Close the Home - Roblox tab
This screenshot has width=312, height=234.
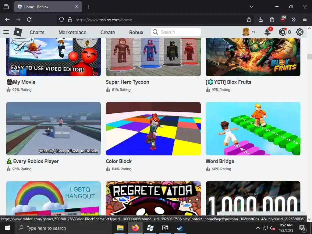tap(76, 7)
